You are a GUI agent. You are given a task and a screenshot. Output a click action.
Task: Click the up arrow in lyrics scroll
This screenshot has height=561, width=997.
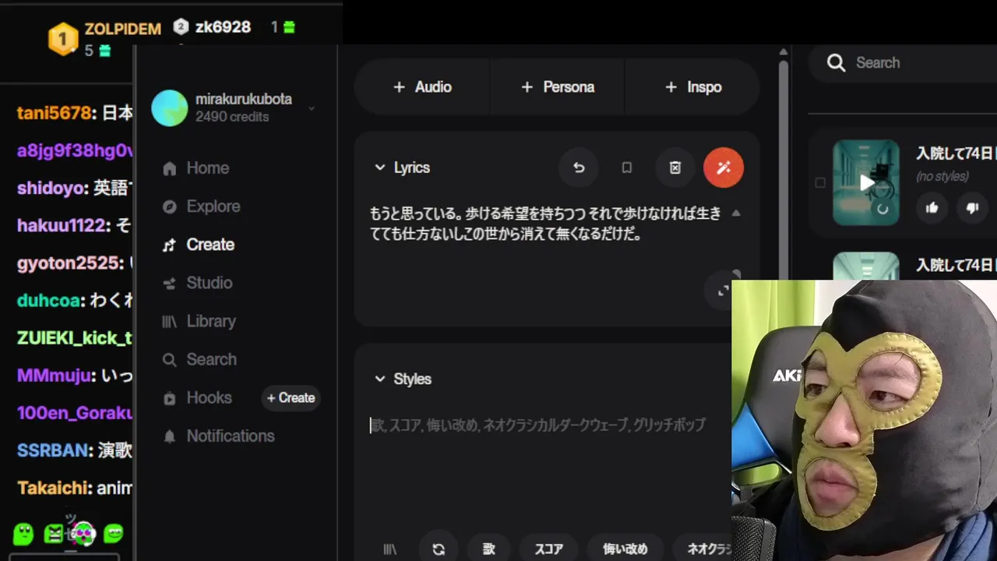736,213
